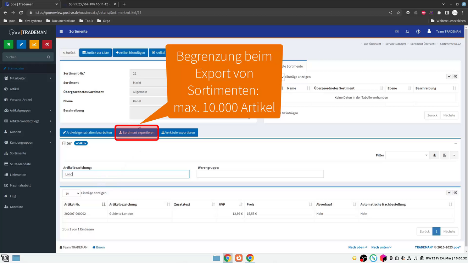Click Nach unten link in footer

pyautogui.click(x=381, y=247)
